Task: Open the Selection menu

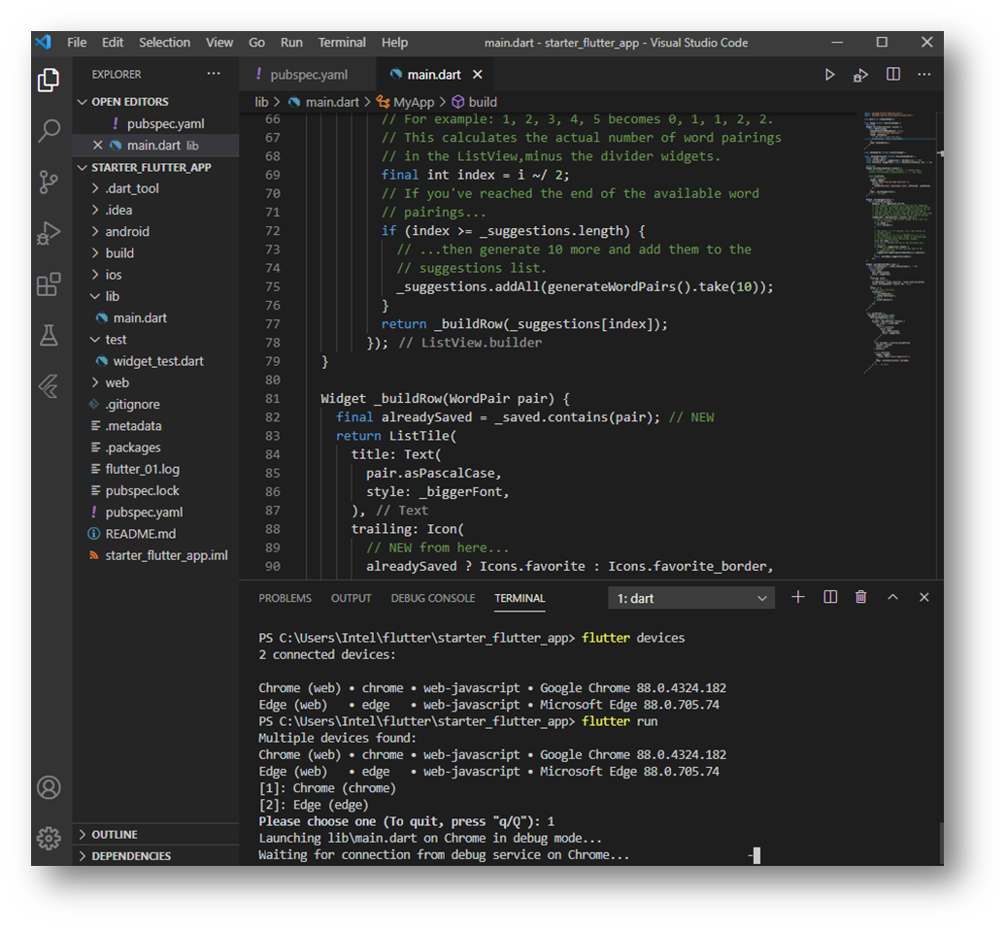Action: [164, 43]
